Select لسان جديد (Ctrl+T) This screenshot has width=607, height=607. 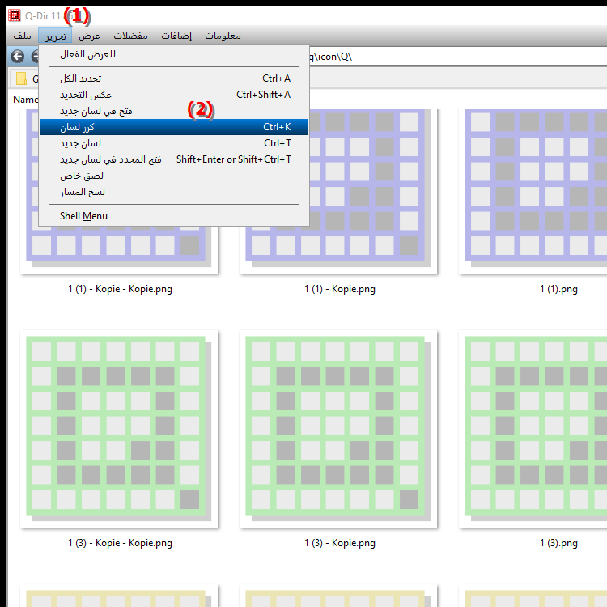tap(174, 143)
